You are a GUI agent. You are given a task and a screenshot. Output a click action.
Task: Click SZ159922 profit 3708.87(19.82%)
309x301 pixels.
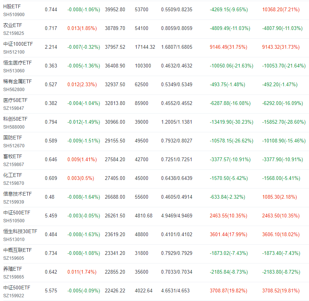[x=228, y=291]
